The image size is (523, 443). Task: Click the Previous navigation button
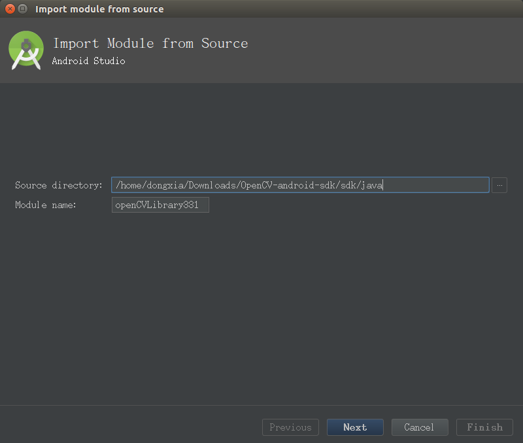pyautogui.click(x=290, y=427)
